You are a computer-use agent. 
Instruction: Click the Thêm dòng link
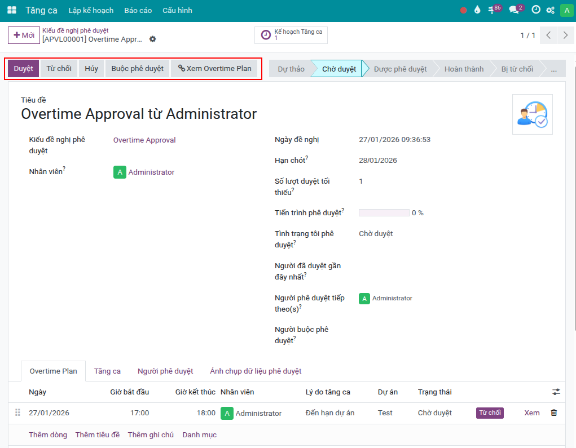pos(48,435)
